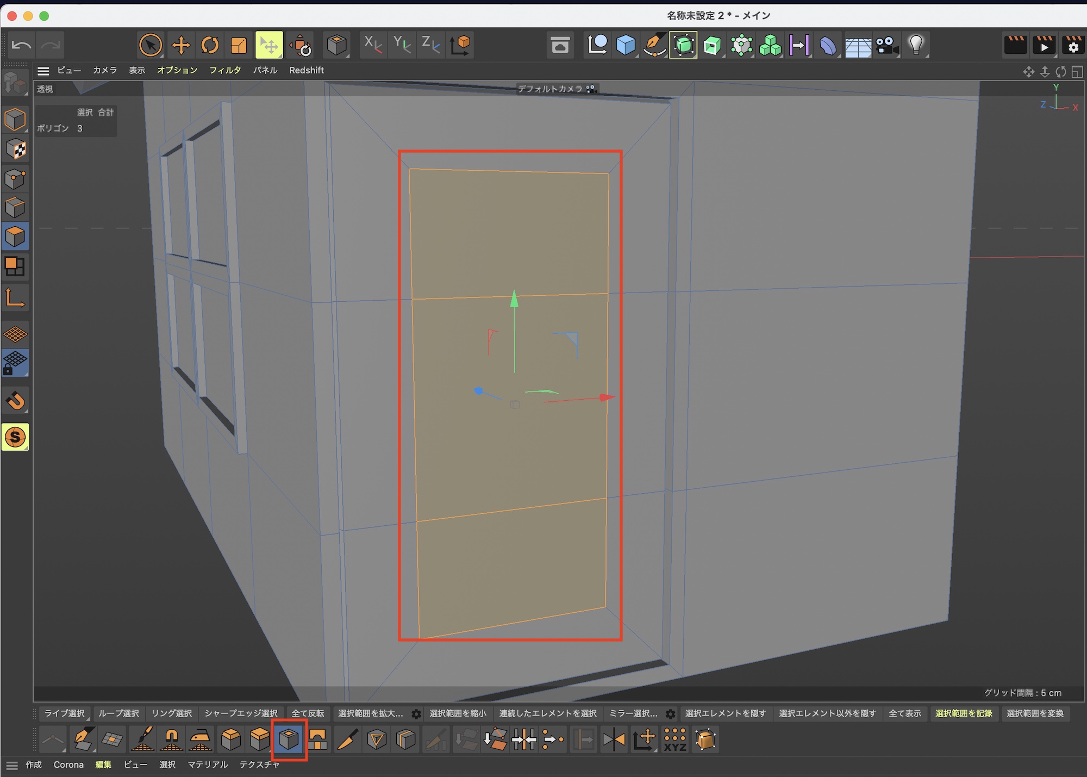Viewport: 1087px width, 777px height.
Task: Open settings gear beside ミラー選択
Action: coord(671,714)
